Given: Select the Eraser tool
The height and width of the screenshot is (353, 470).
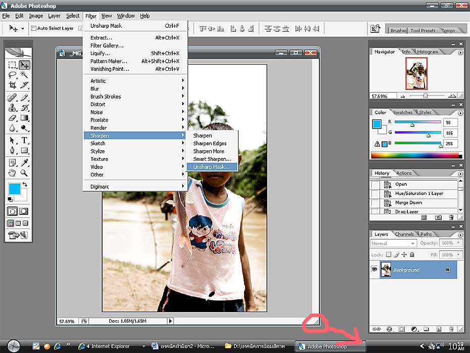Looking at the screenshot, I should click(x=12, y=118).
